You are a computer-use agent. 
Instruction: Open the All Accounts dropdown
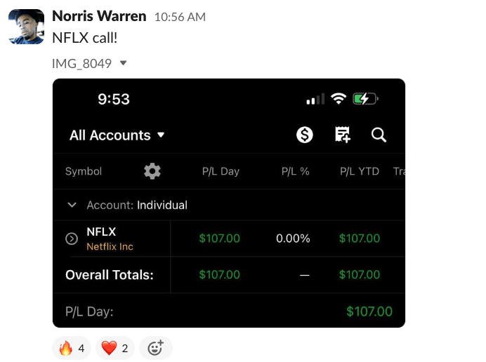[x=117, y=135]
